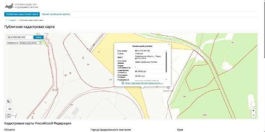The image size is (265, 132).
Task: Open the real estate check report link
Action: pyautogui.click(x=144, y=83)
